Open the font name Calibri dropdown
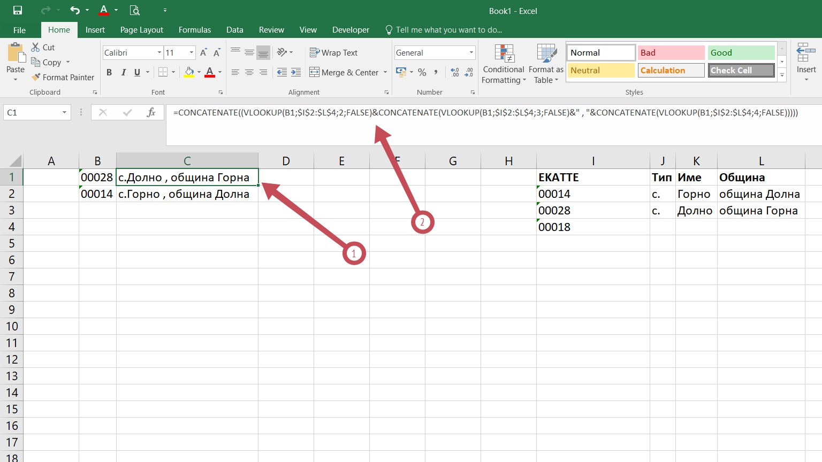The width and height of the screenshot is (822, 462). tap(159, 52)
